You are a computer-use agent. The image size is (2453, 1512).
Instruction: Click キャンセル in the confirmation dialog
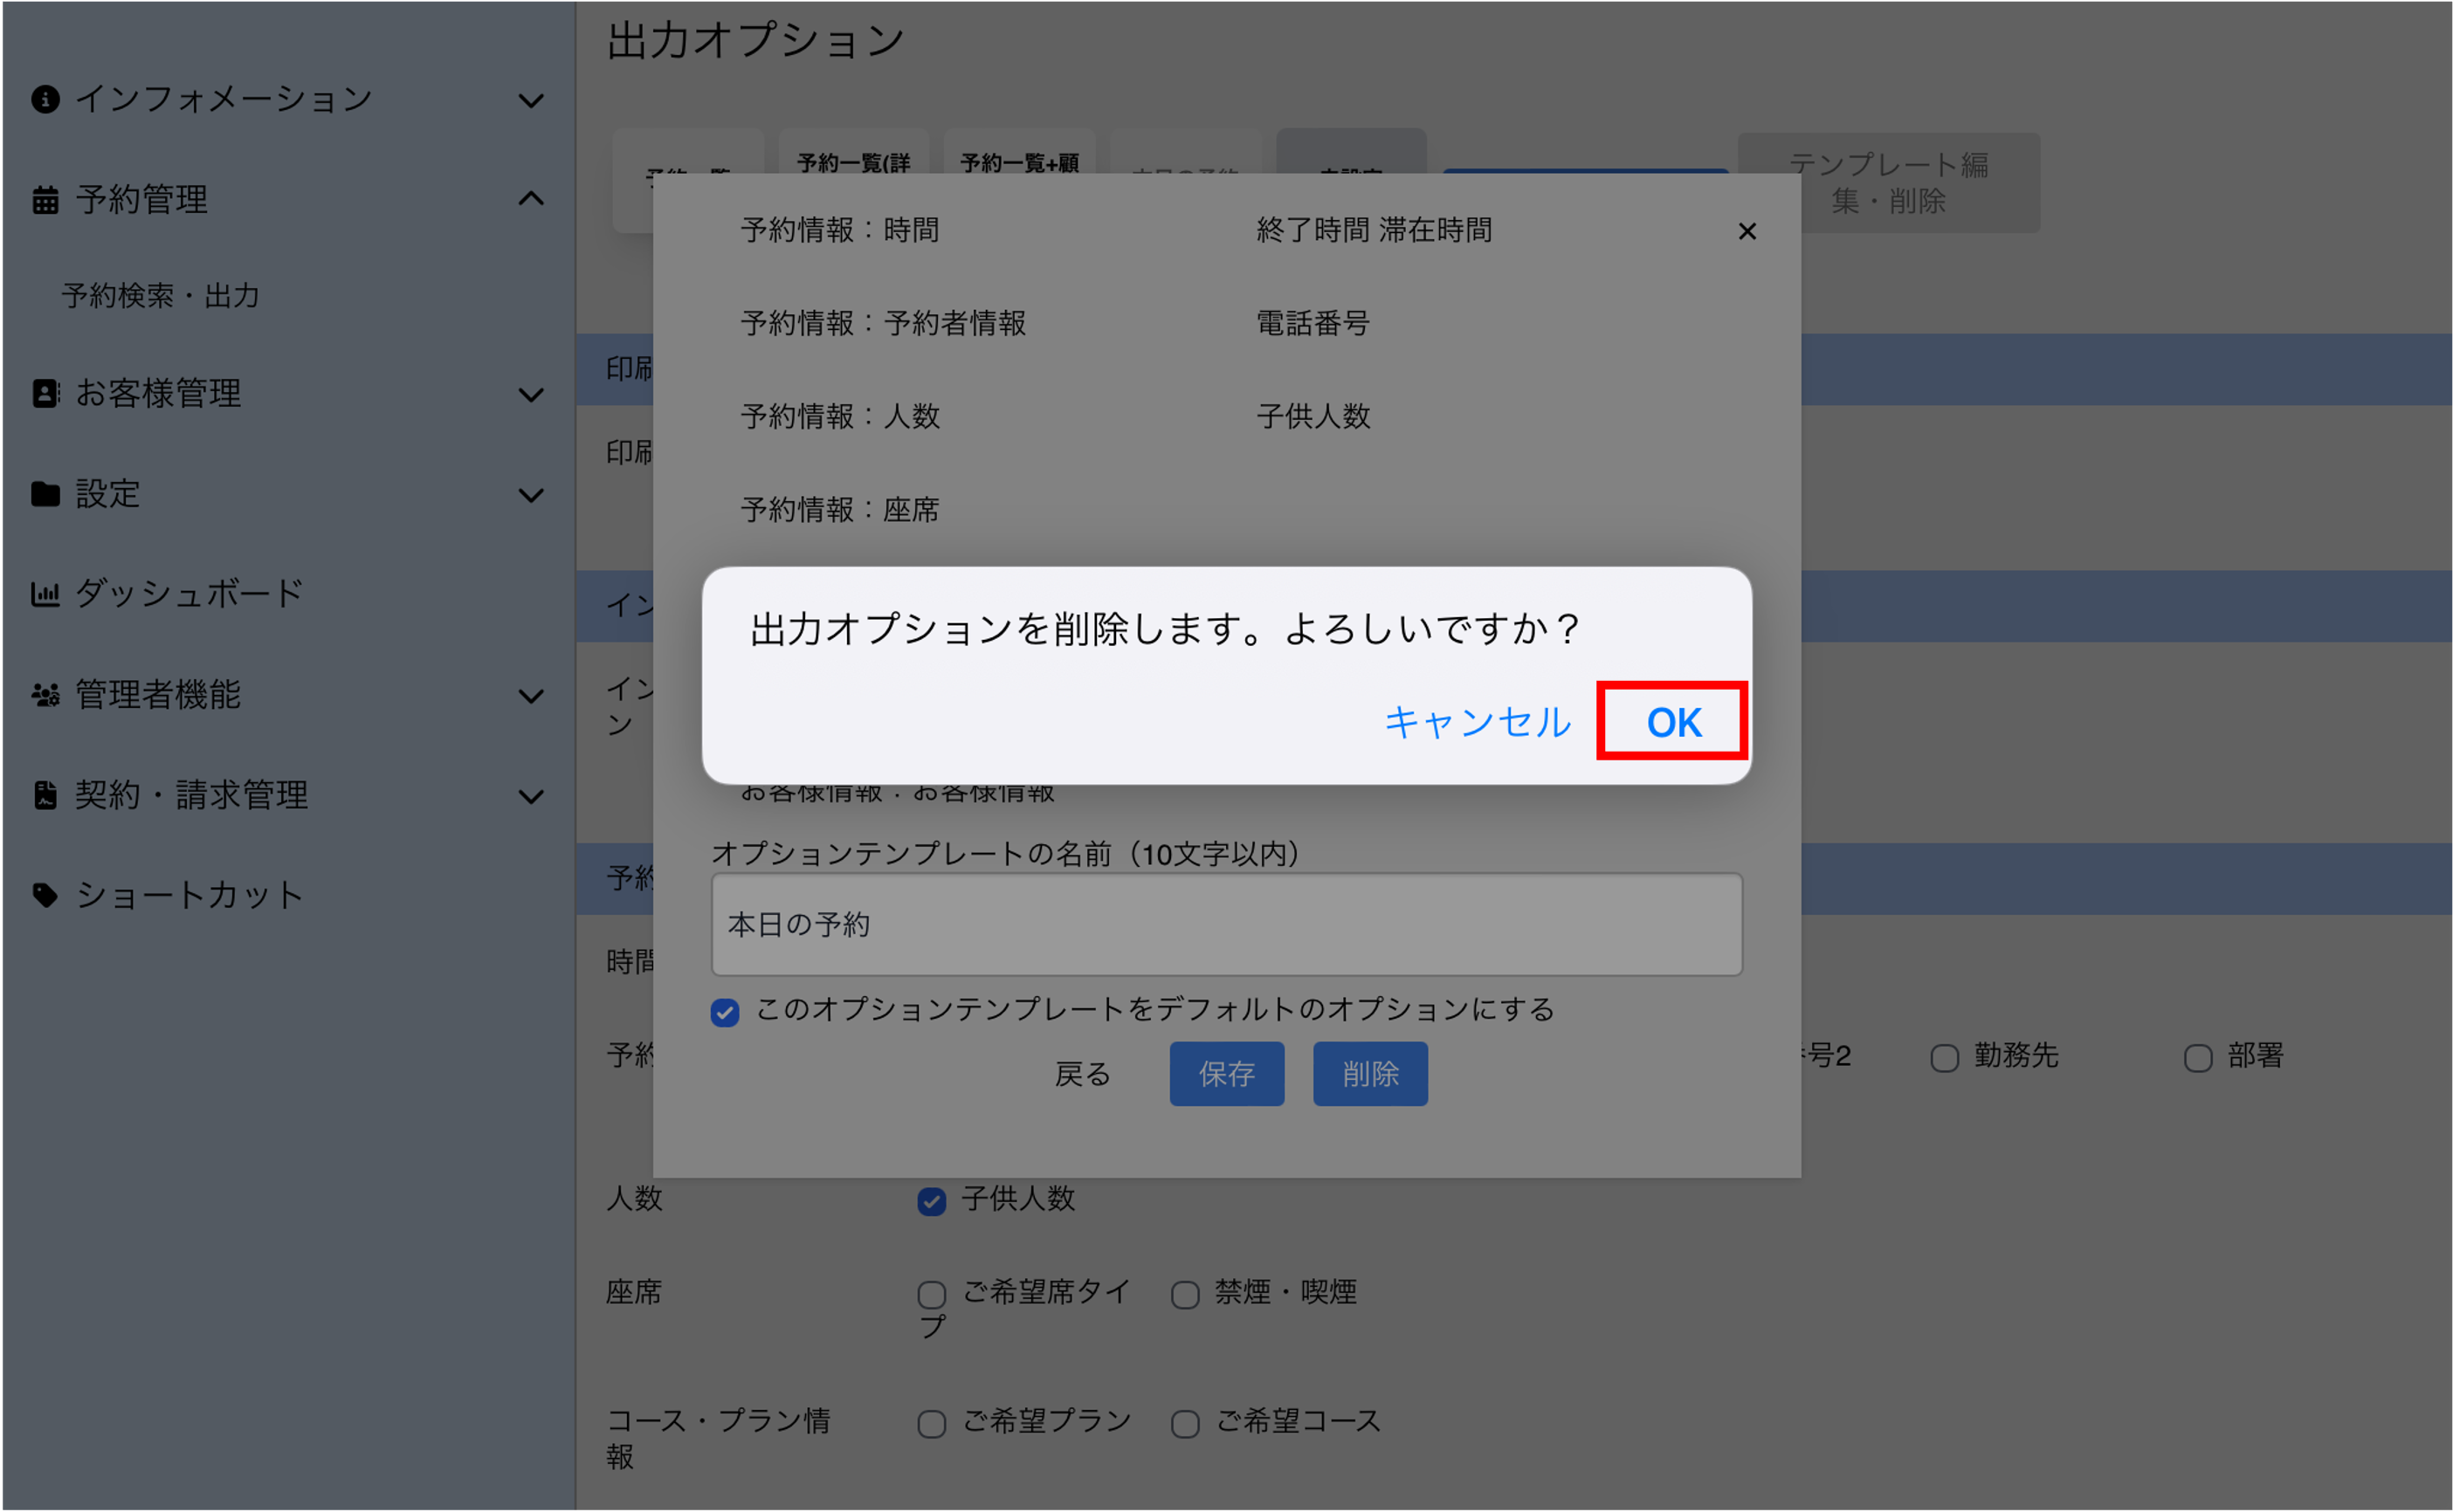coord(1477,722)
